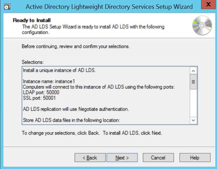
Task: Select the 'LDAP port: 50000' text line
Action: [x=41, y=92]
